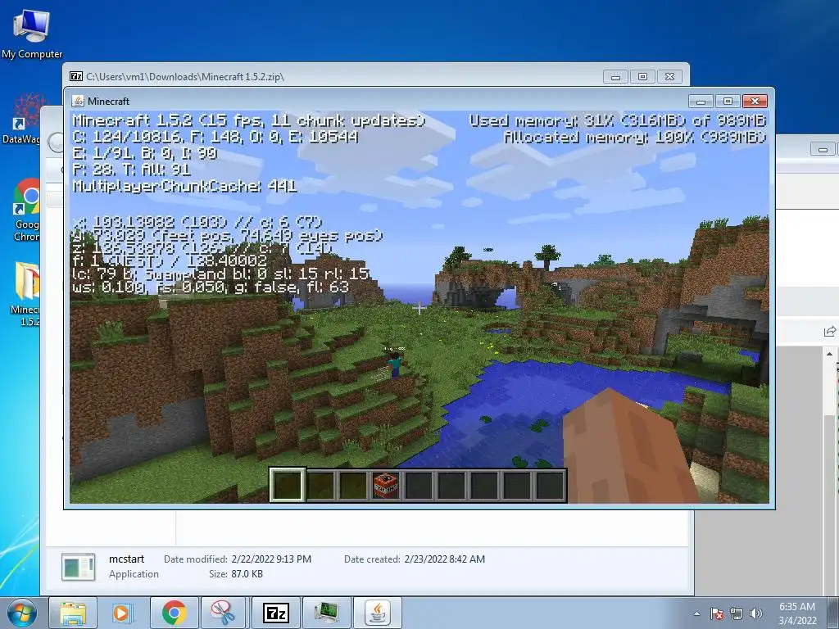The width and height of the screenshot is (839, 629).
Task: Maximize the 7-Zip Minecraft 1.5.2.zip window
Action: [x=642, y=77]
